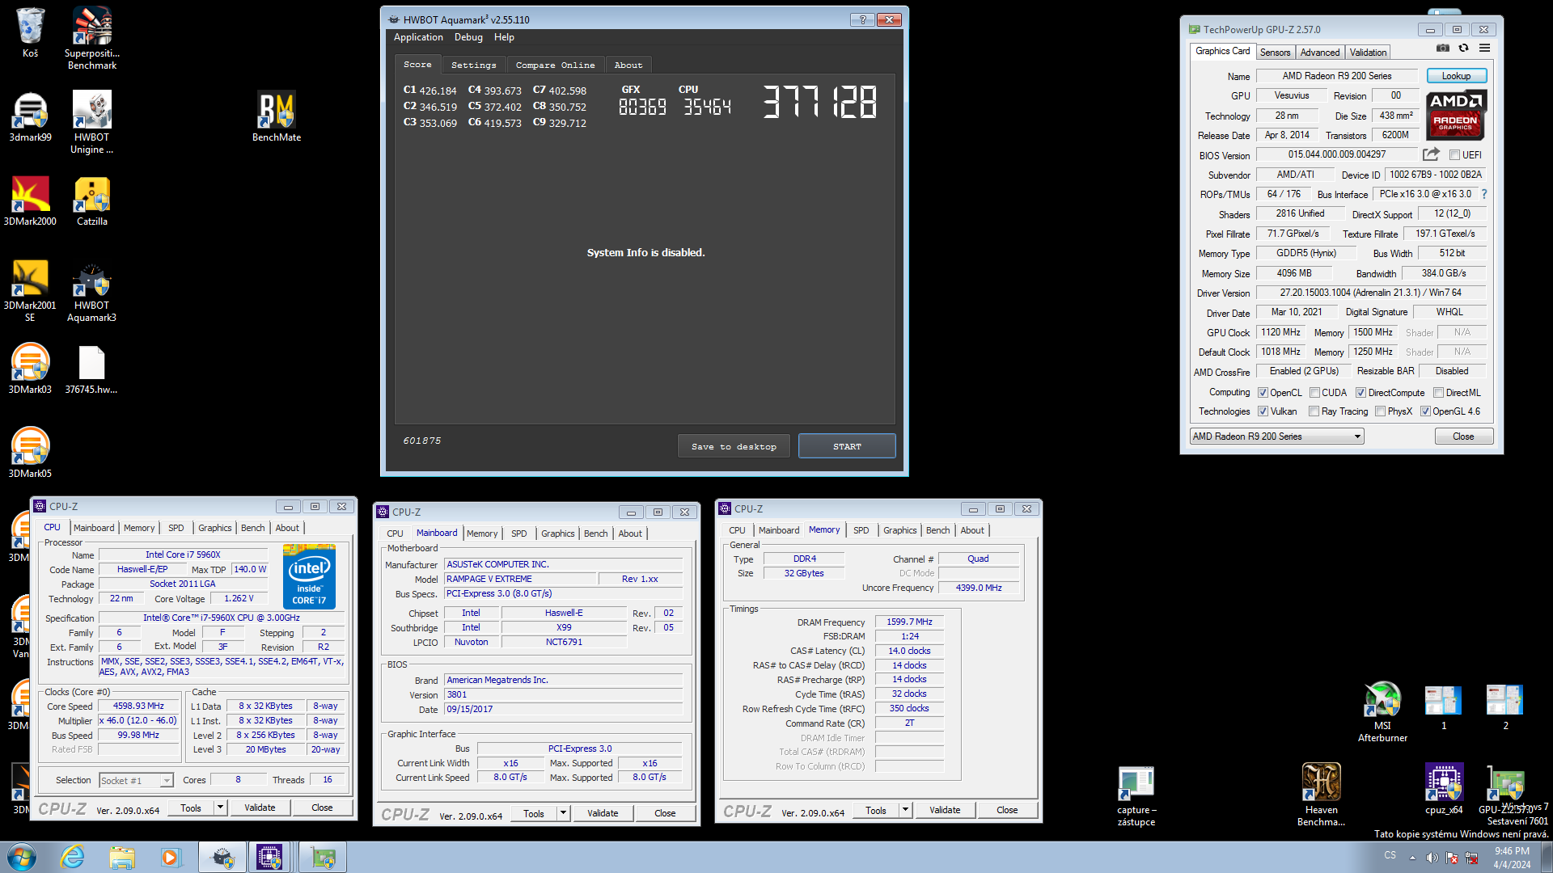Toggle the DirectCompute checkbox in GPU-Z
The image size is (1553, 873).
point(1360,393)
